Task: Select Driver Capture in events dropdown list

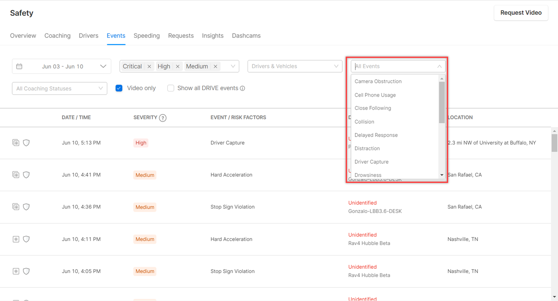Action: tap(395, 162)
